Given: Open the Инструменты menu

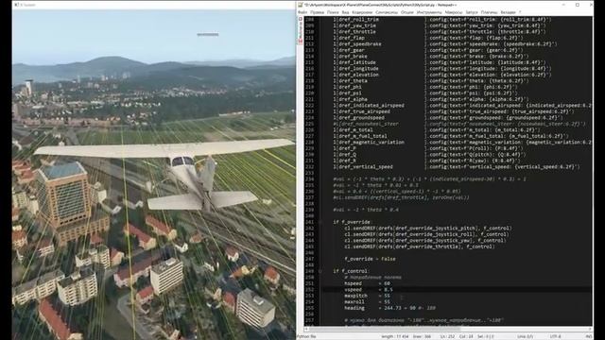Looking at the screenshot, I should click(x=429, y=12).
